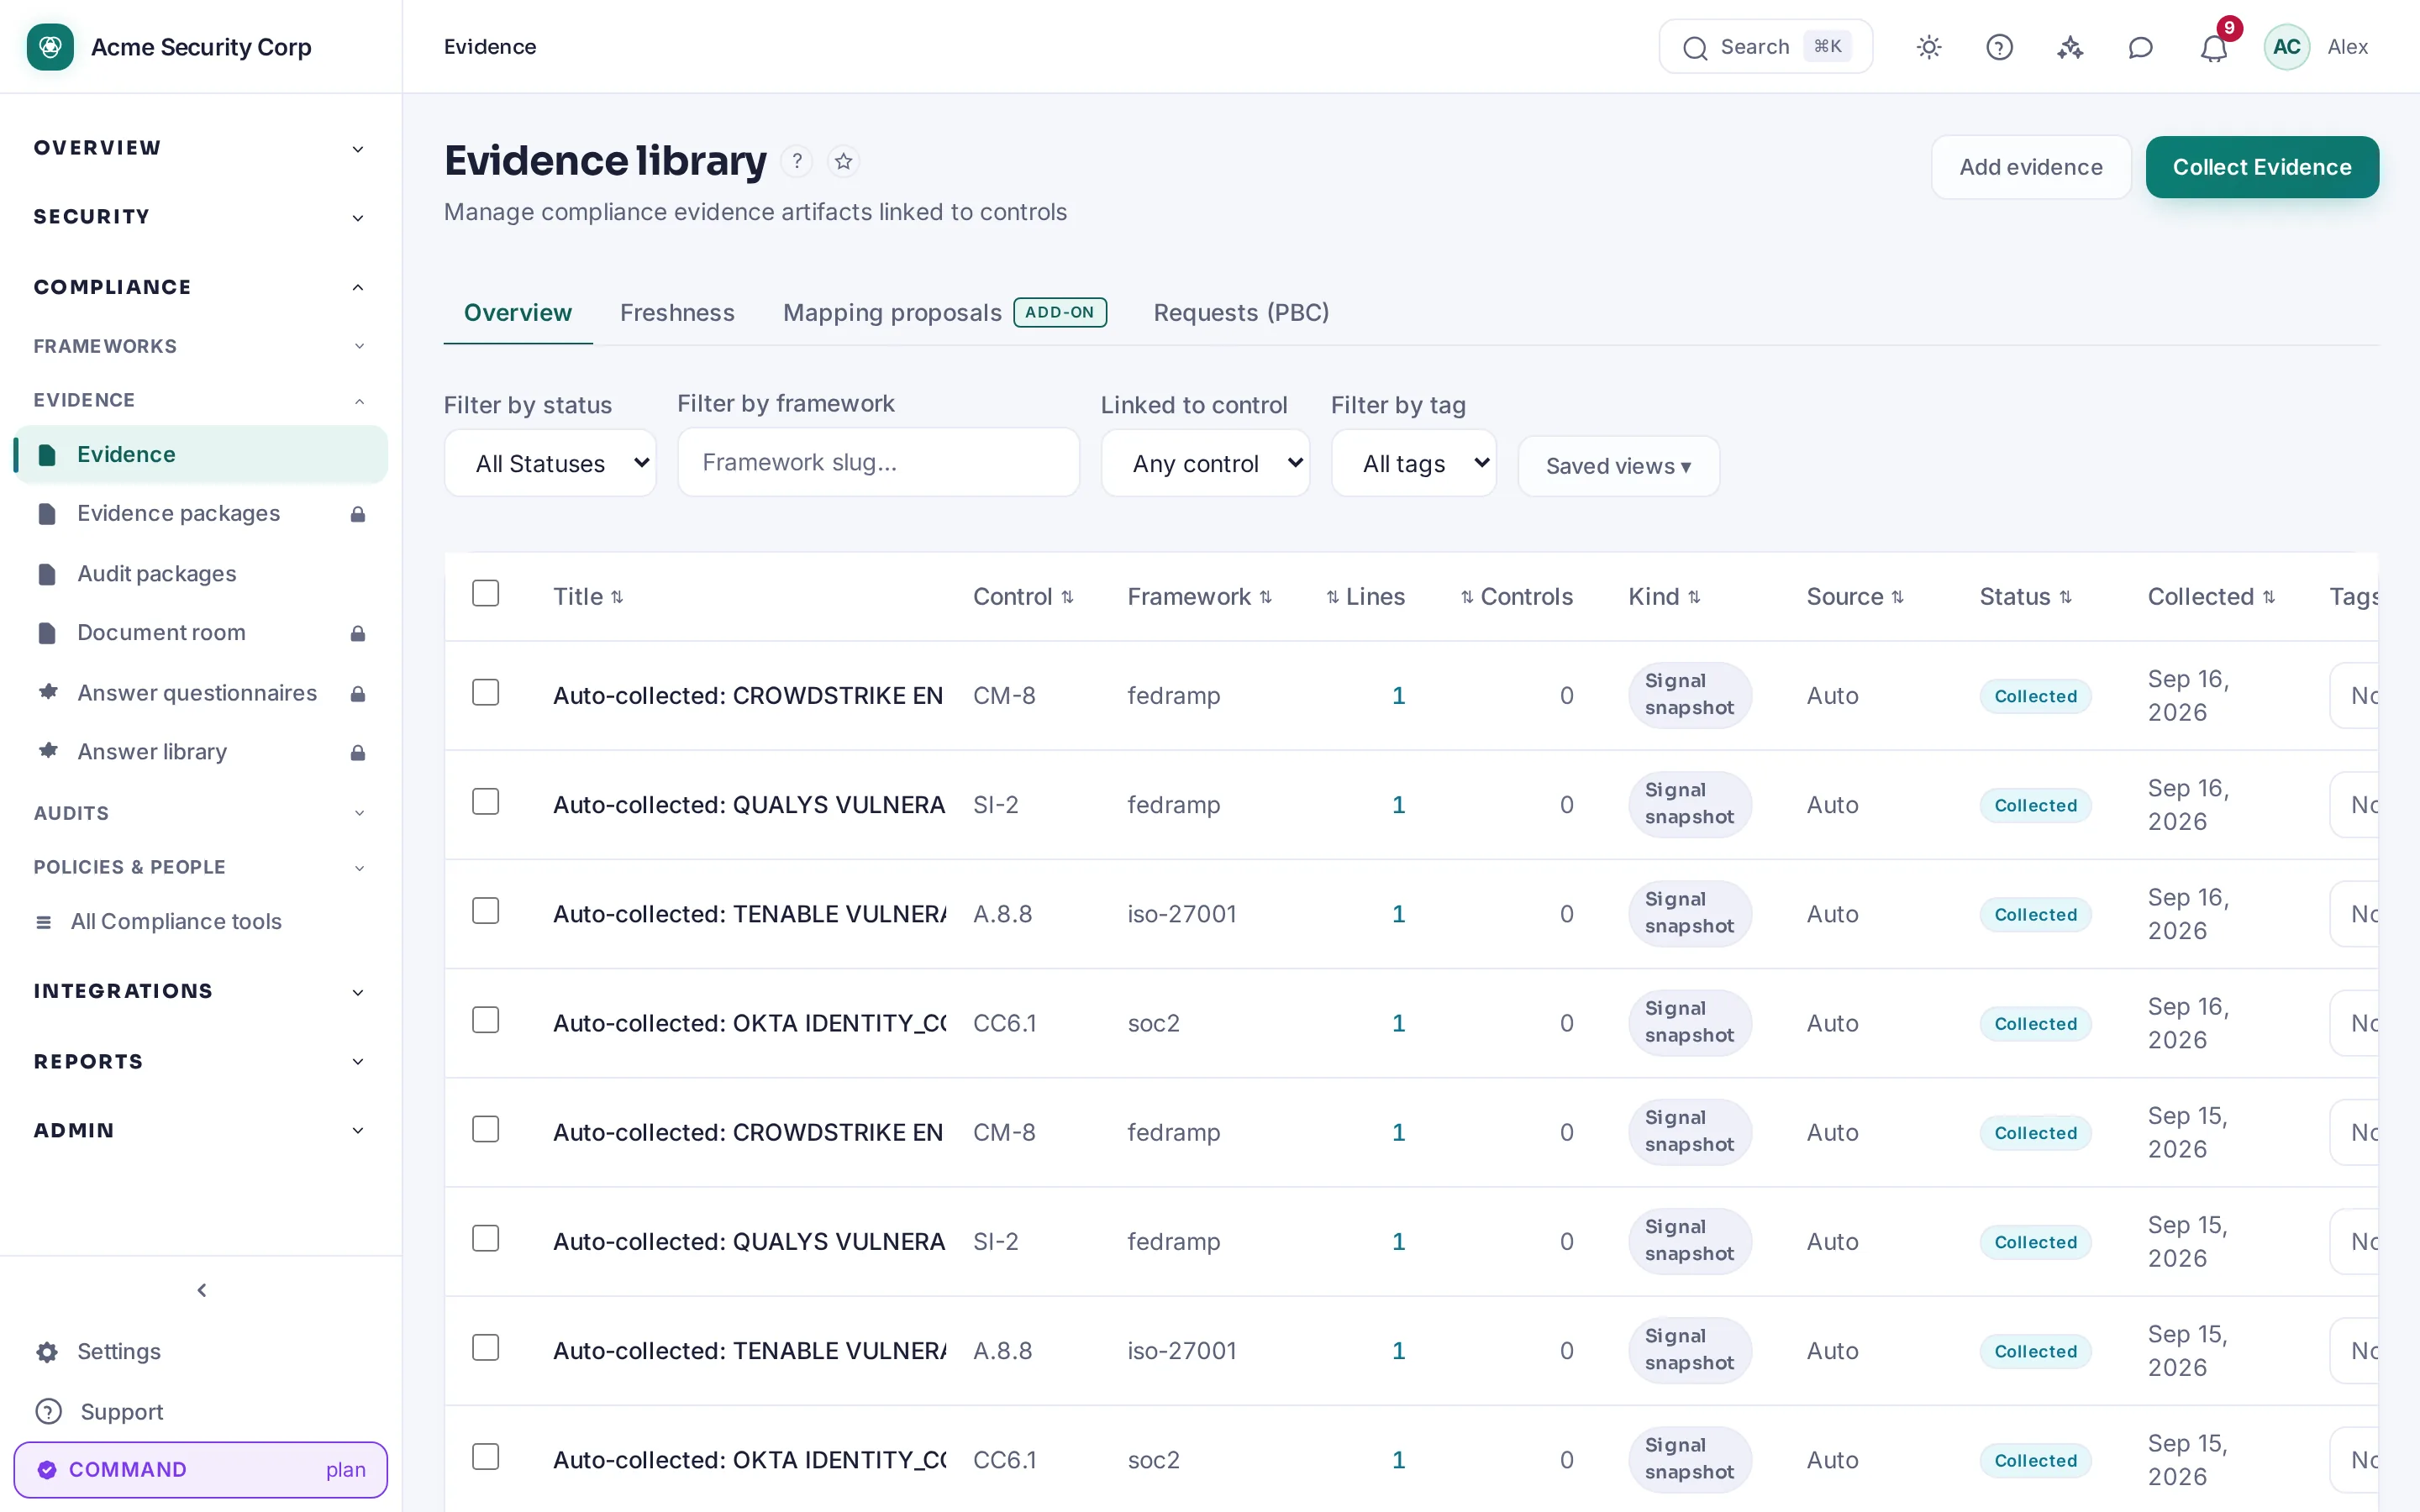Open Document room in sidebar

pos(201,633)
